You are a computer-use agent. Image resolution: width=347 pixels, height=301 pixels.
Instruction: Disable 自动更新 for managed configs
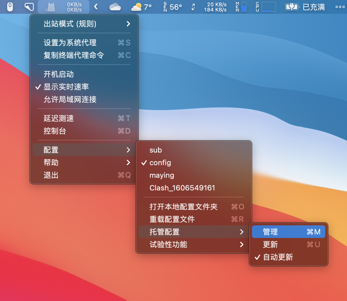pyautogui.click(x=278, y=257)
